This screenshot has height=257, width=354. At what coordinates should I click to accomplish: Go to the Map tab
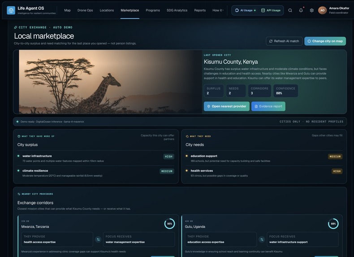tap(67, 10)
